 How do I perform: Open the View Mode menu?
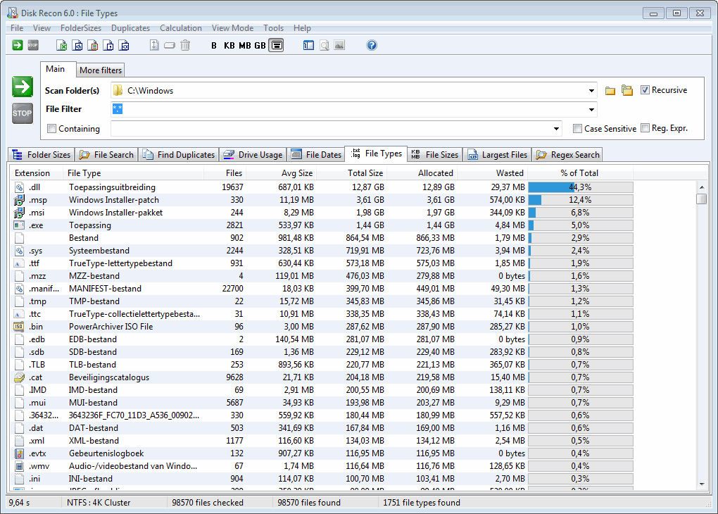coord(232,28)
